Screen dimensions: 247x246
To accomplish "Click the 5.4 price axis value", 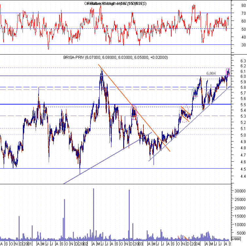I will click(x=243, y=110).
